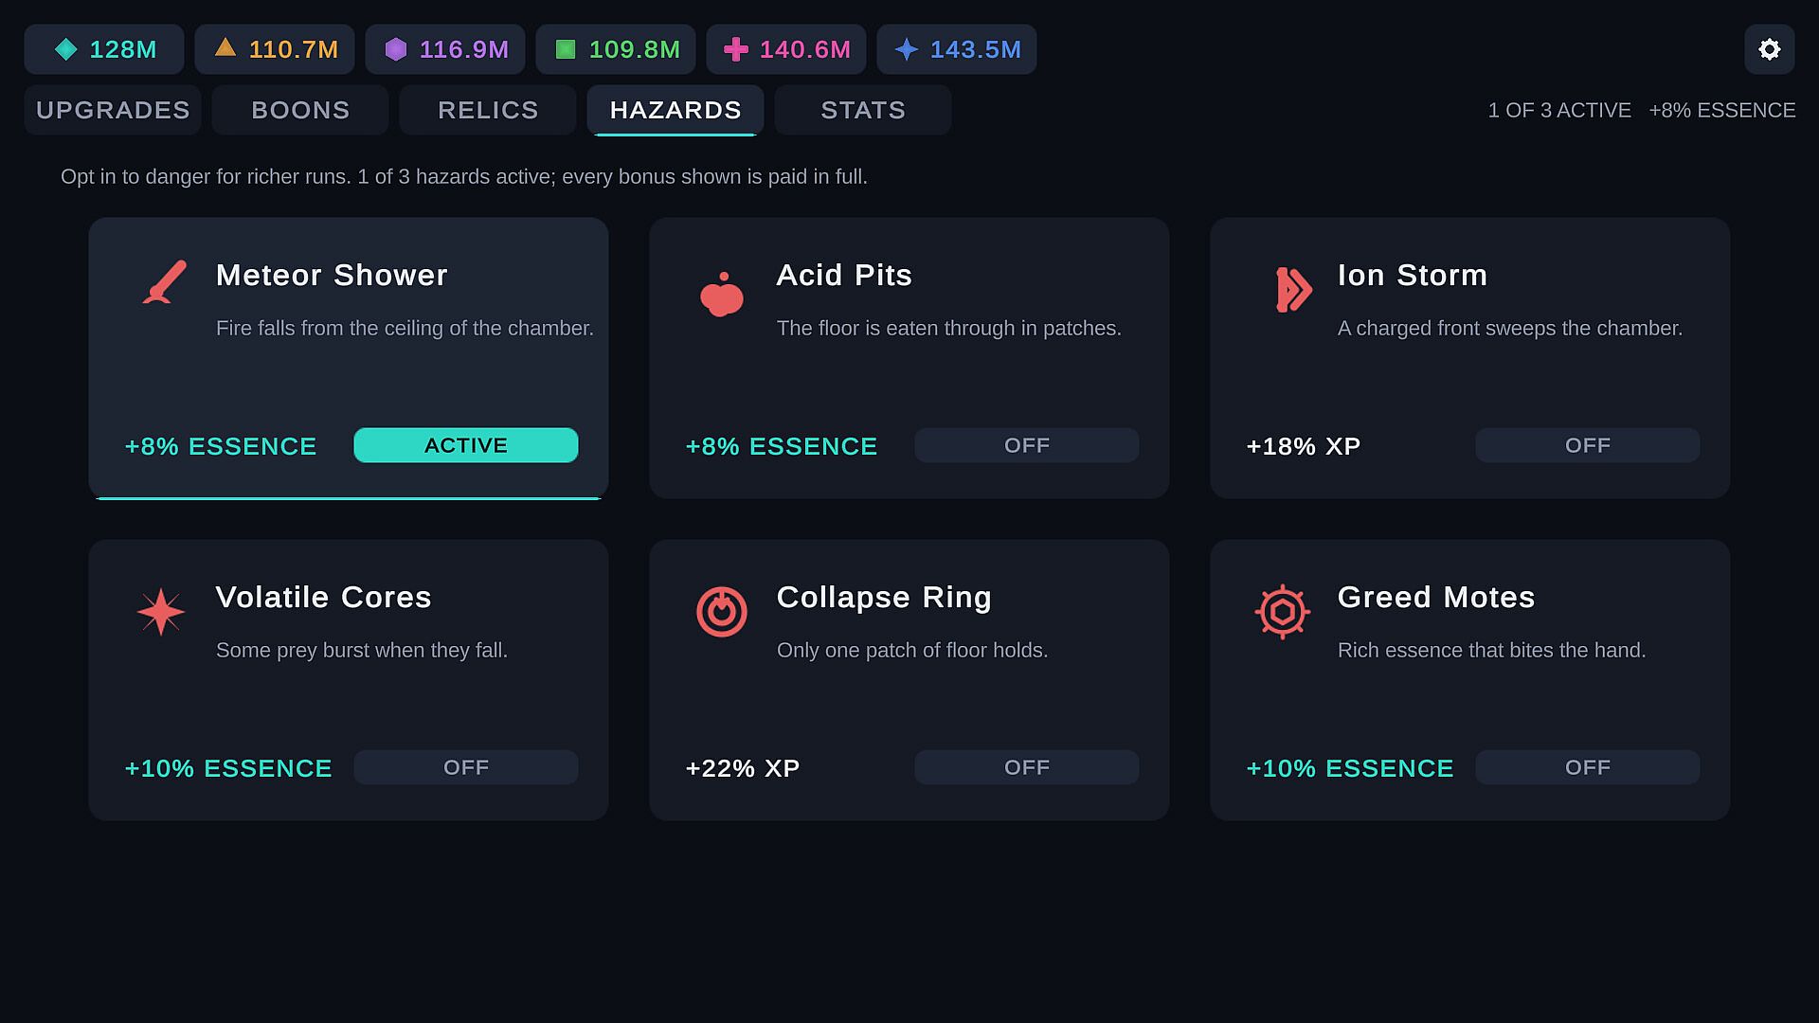Click the Acid Pits hazard icon
Image resolution: width=1819 pixels, height=1023 pixels.
coord(721,294)
